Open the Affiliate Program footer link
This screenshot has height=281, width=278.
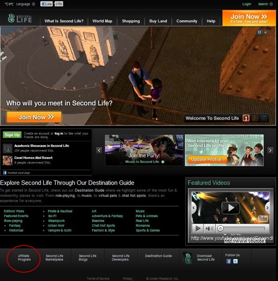point(24,258)
